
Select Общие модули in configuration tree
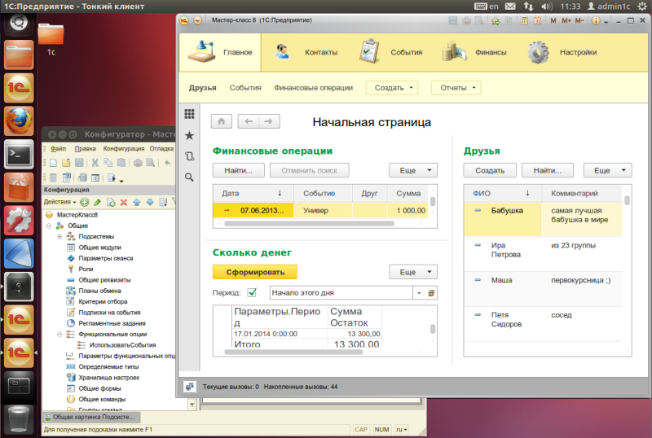(x=99, y=247)
